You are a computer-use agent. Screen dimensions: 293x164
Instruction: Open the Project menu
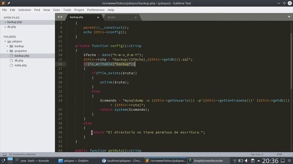79,10
